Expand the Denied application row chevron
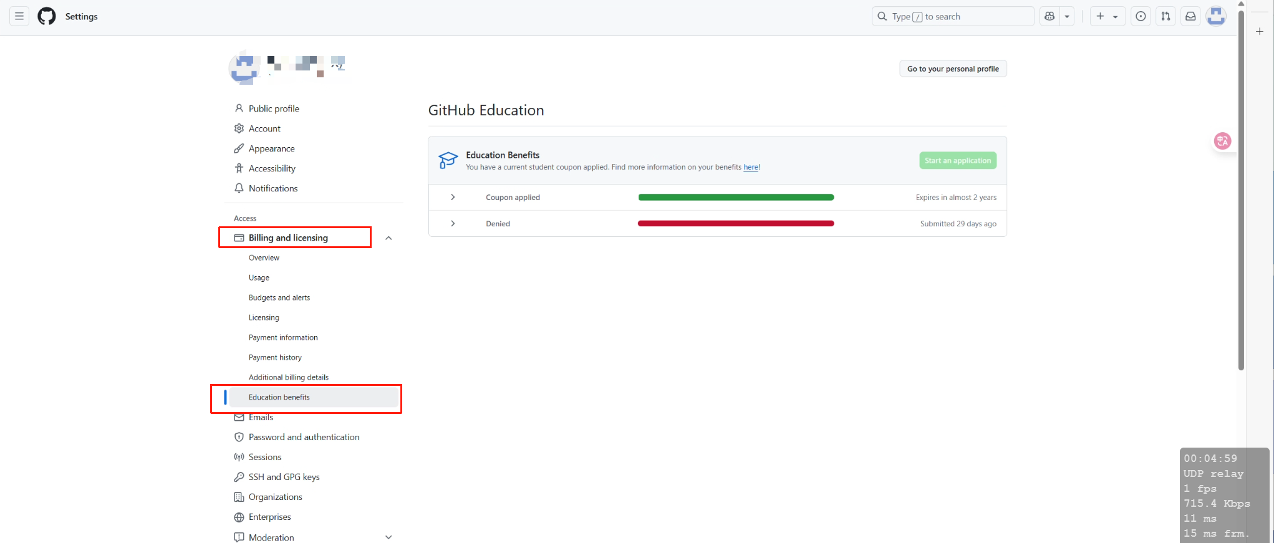The width and height of the screenshot is (1274, 543). pyautogui.click(x=453, y=223)
